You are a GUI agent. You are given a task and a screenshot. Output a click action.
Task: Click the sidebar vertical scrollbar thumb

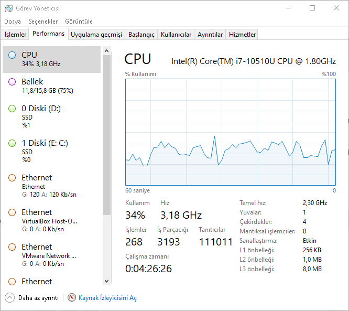[x=106, y=135]
